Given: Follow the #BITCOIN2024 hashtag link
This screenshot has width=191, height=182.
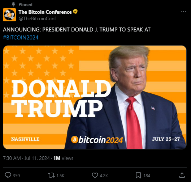Looking at the screenshot, I should [21, 38].
